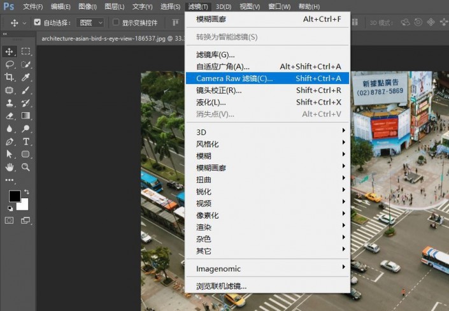Select the Rounded Rectangle shape tool

(x=25, y=154)
